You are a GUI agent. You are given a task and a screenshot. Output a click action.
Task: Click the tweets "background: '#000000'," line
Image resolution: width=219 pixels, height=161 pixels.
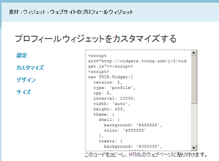[133, 146]
